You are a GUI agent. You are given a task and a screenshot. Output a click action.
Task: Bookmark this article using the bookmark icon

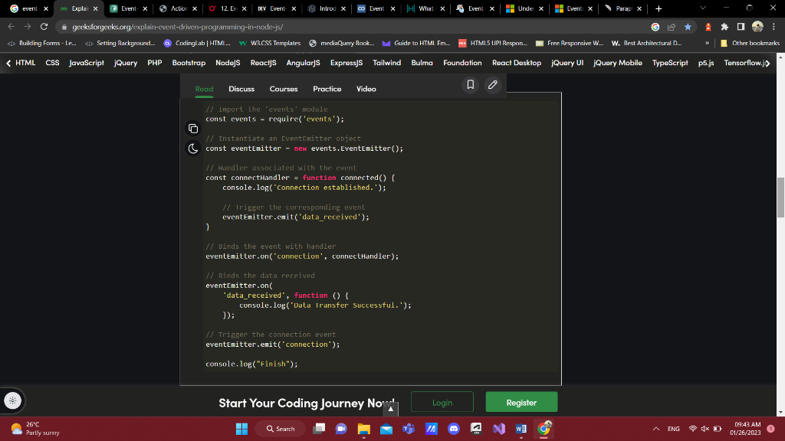pyautogui.click(x=471, y=86)
